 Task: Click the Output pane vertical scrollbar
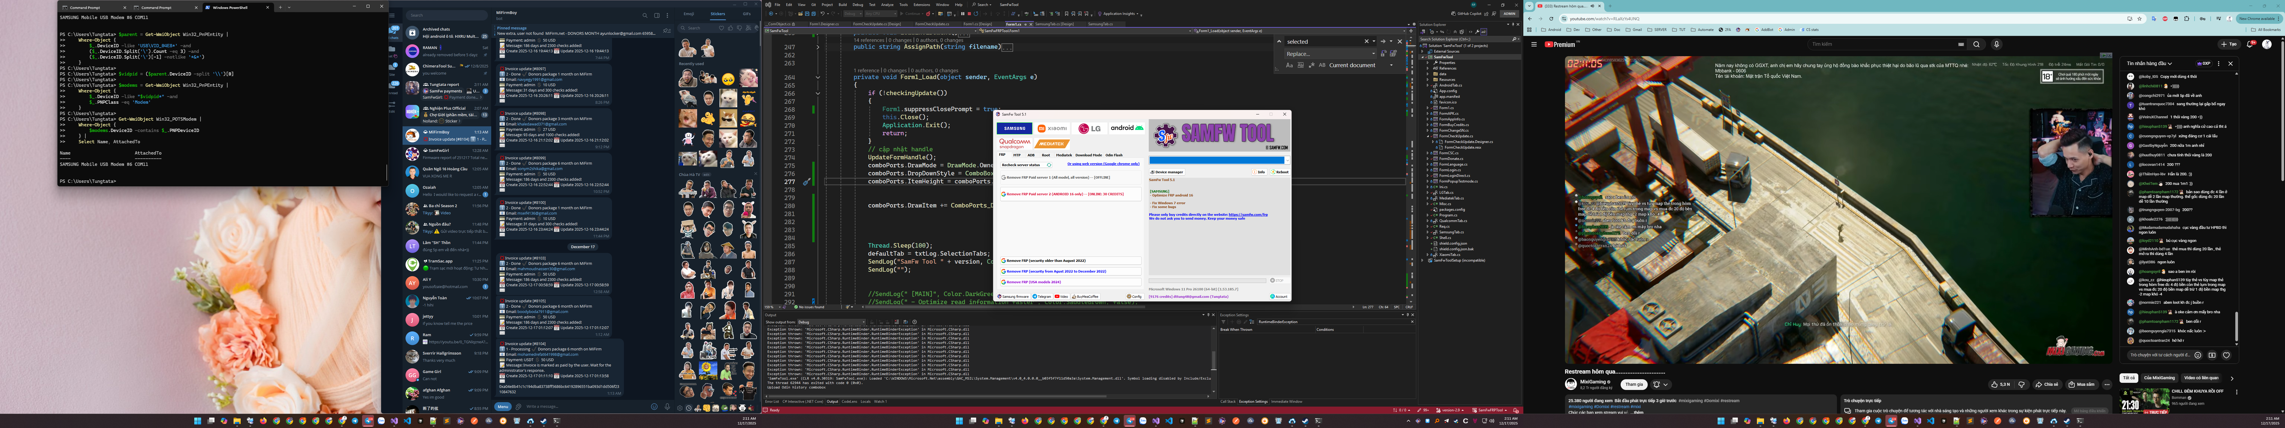coord(1214,361)
